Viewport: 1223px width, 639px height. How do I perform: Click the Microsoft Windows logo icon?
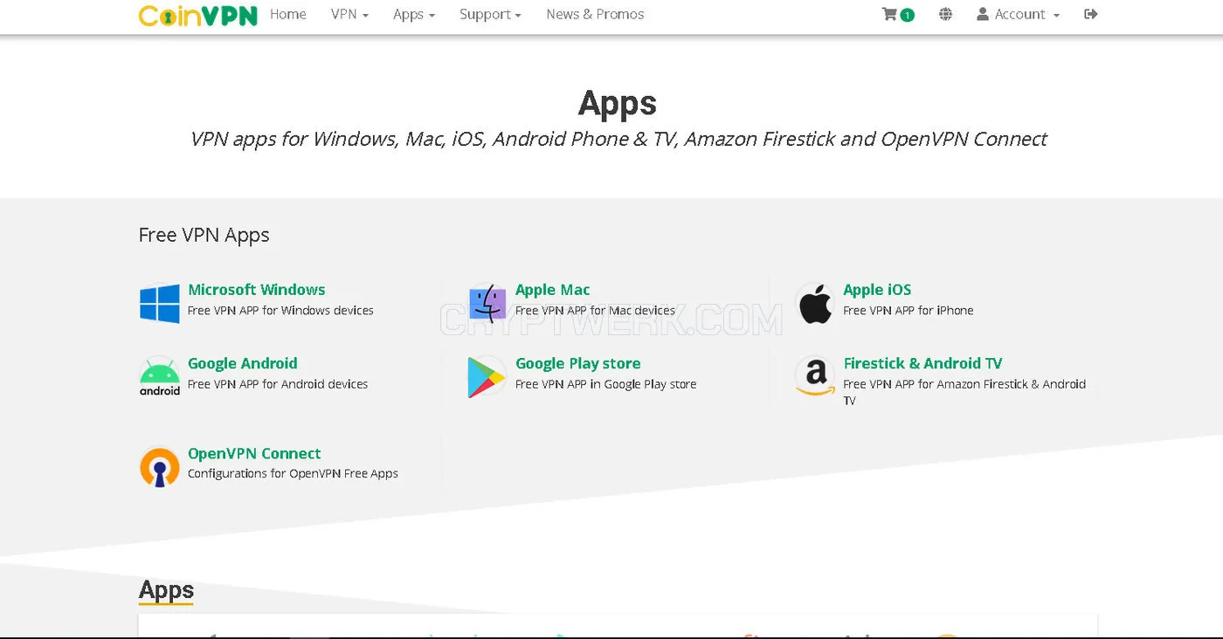pos(160,304)
